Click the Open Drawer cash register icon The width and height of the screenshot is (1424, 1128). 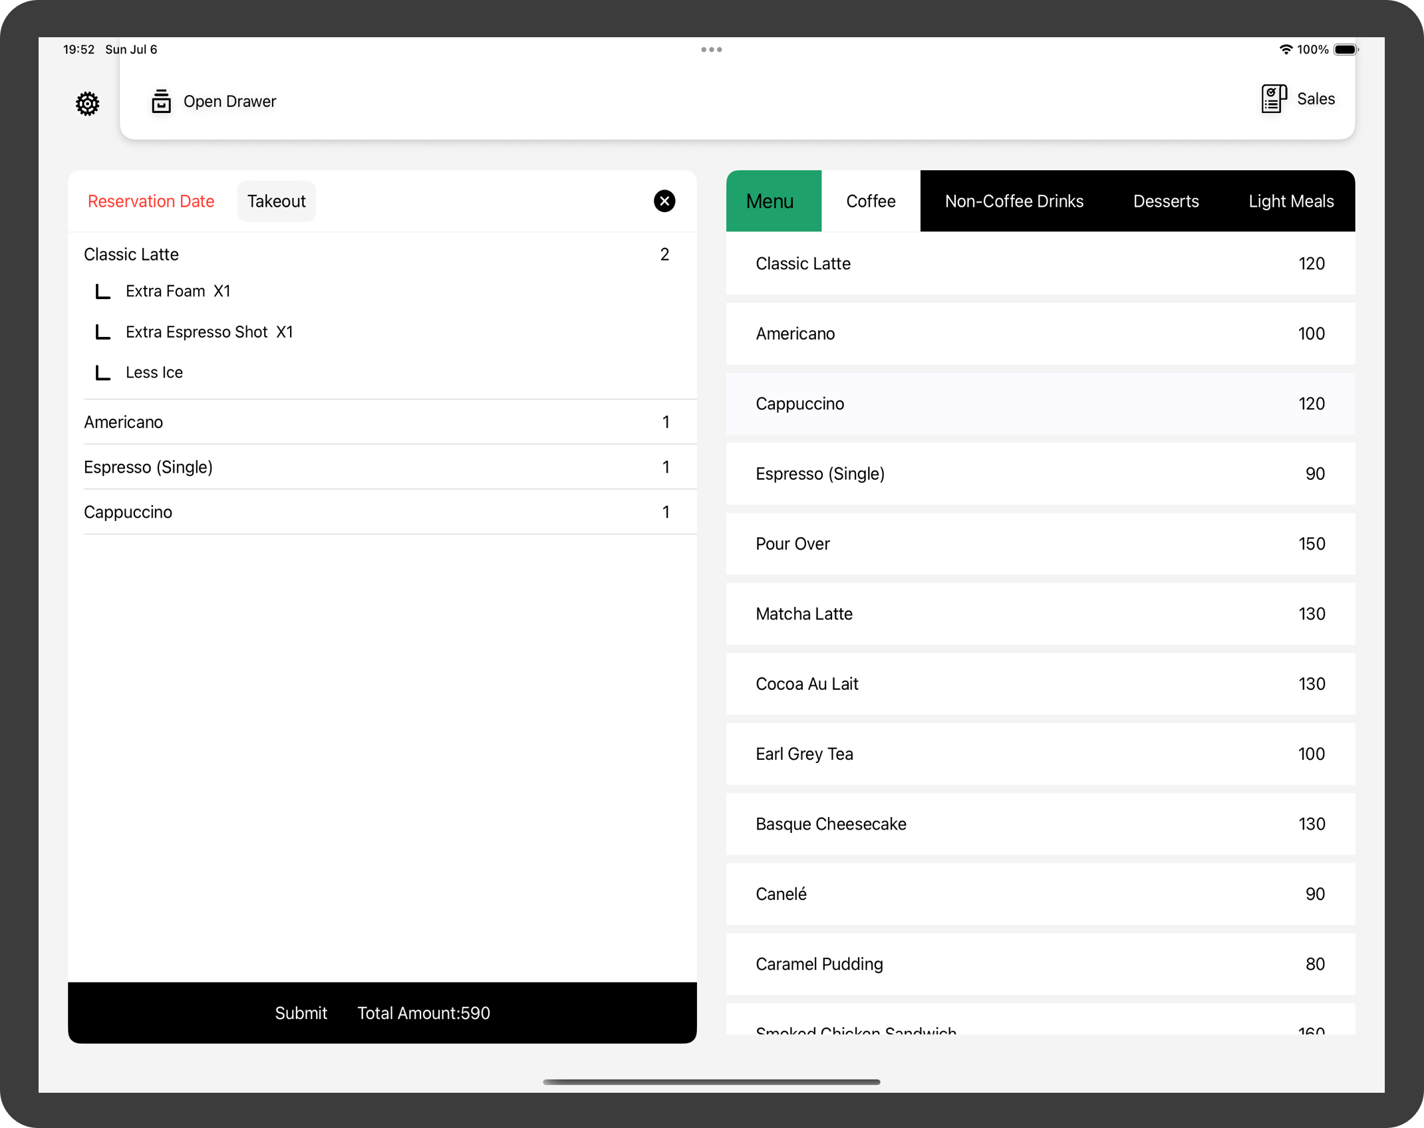click(161, 101)
